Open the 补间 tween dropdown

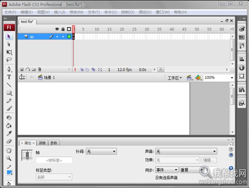[x=101, y=151]
